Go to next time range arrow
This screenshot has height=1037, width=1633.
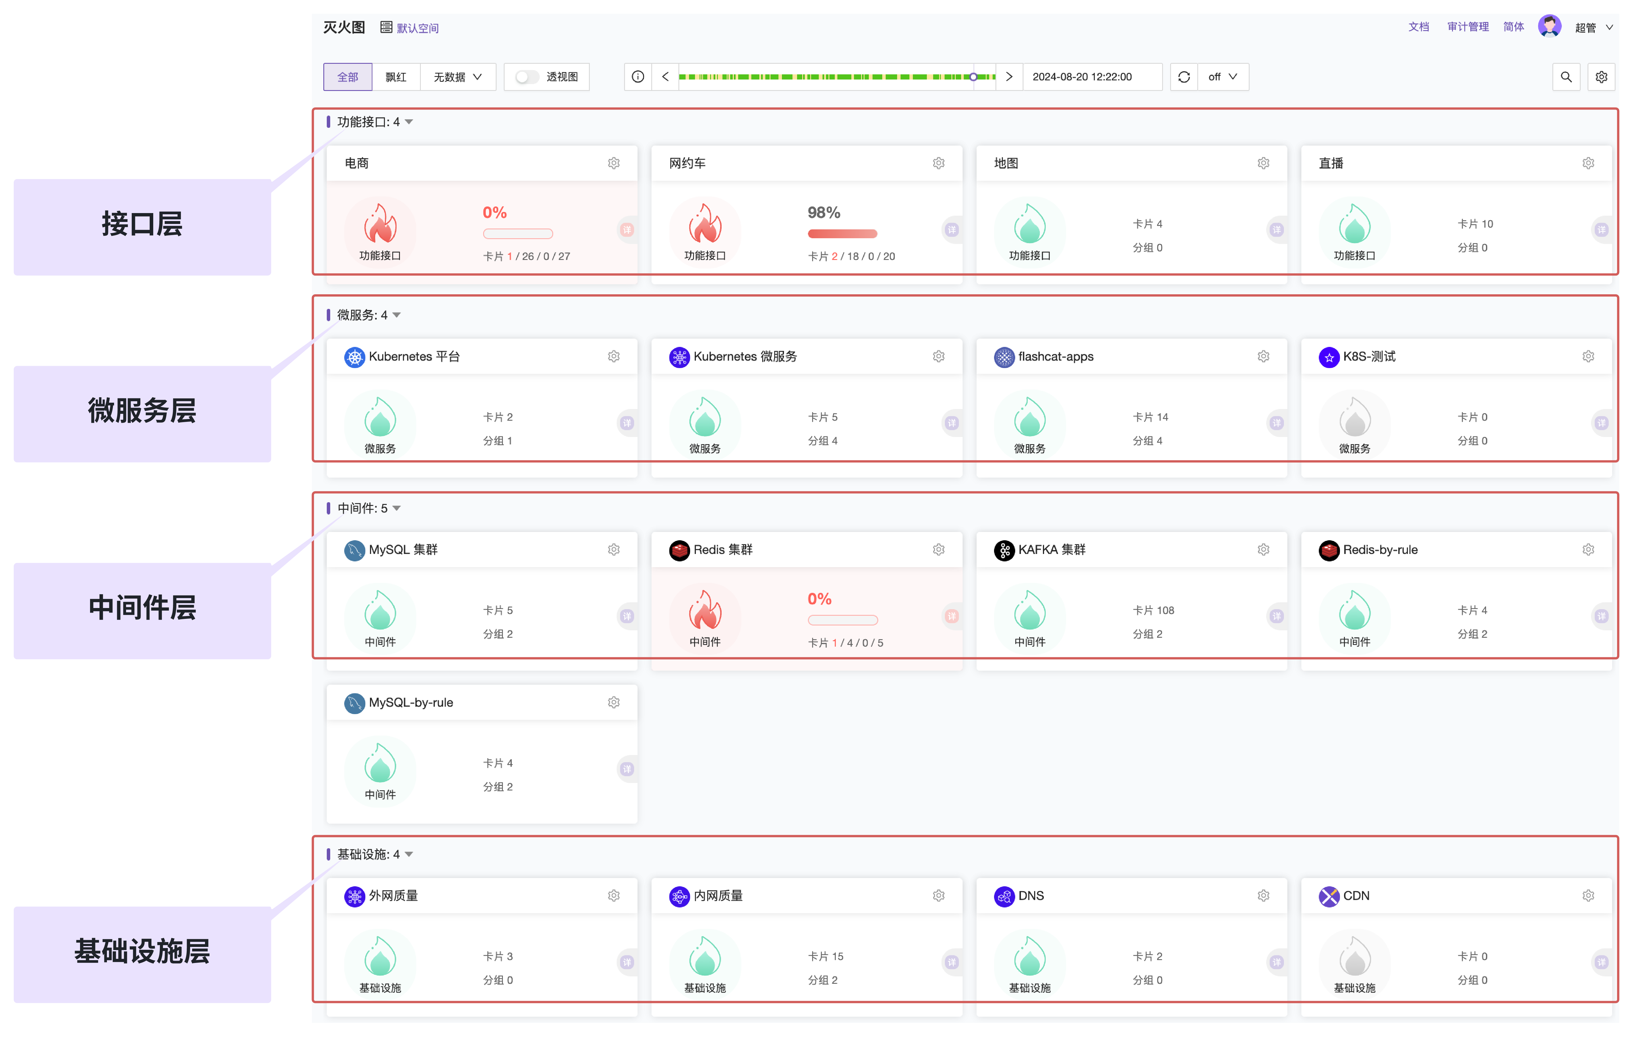[x=1009, y=77]
